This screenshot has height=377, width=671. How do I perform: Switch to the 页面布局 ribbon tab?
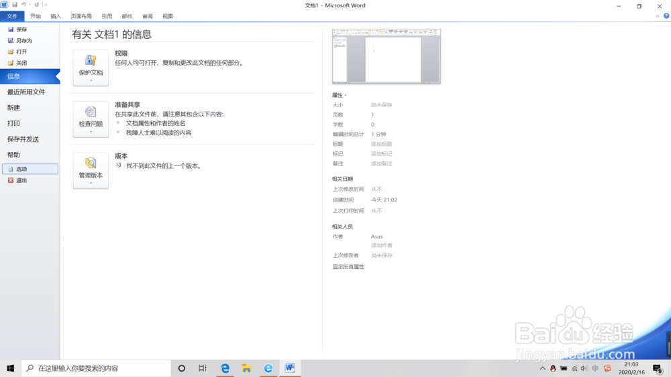click(81, 16)
